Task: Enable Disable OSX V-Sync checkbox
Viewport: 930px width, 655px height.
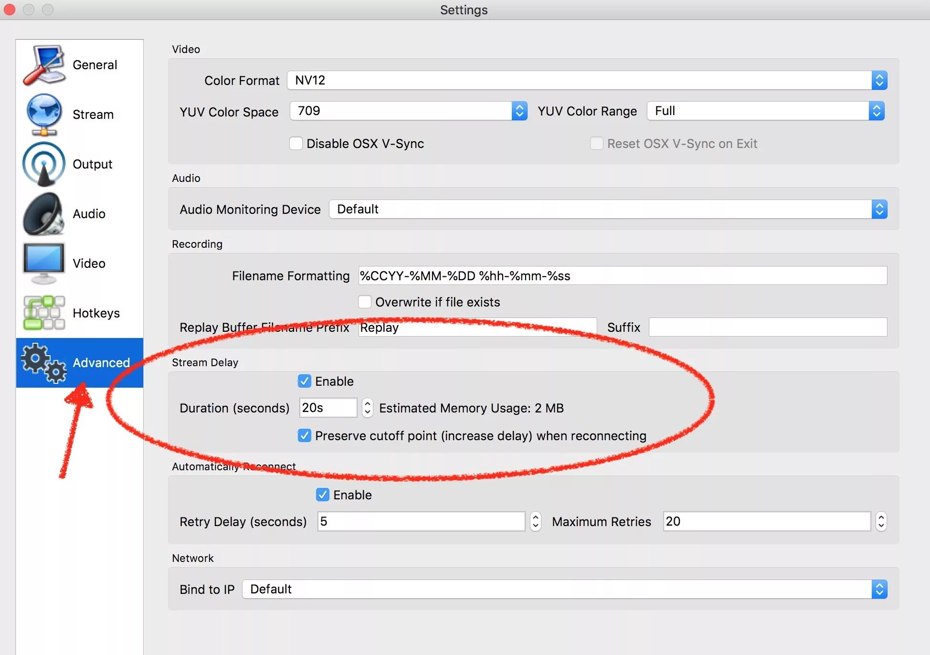Action: pyautogui.click(x=296, y=143)
